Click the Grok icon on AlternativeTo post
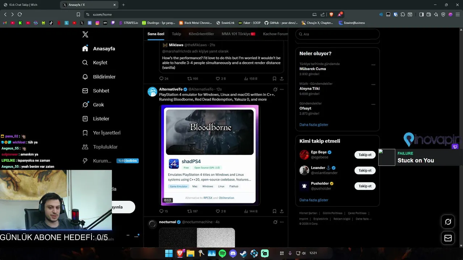Viewport: 463px width, 260px height. [x=275, y=89]
